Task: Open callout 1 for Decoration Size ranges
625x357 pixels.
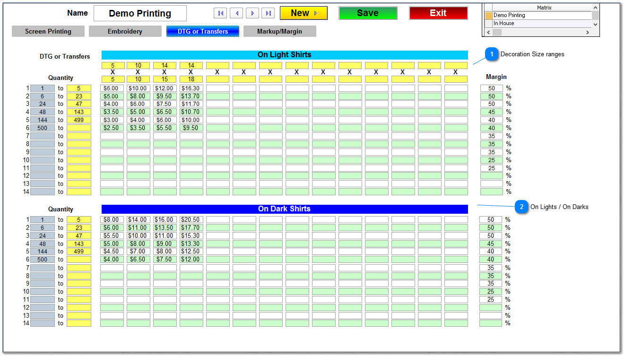Action: click(492, 54)
